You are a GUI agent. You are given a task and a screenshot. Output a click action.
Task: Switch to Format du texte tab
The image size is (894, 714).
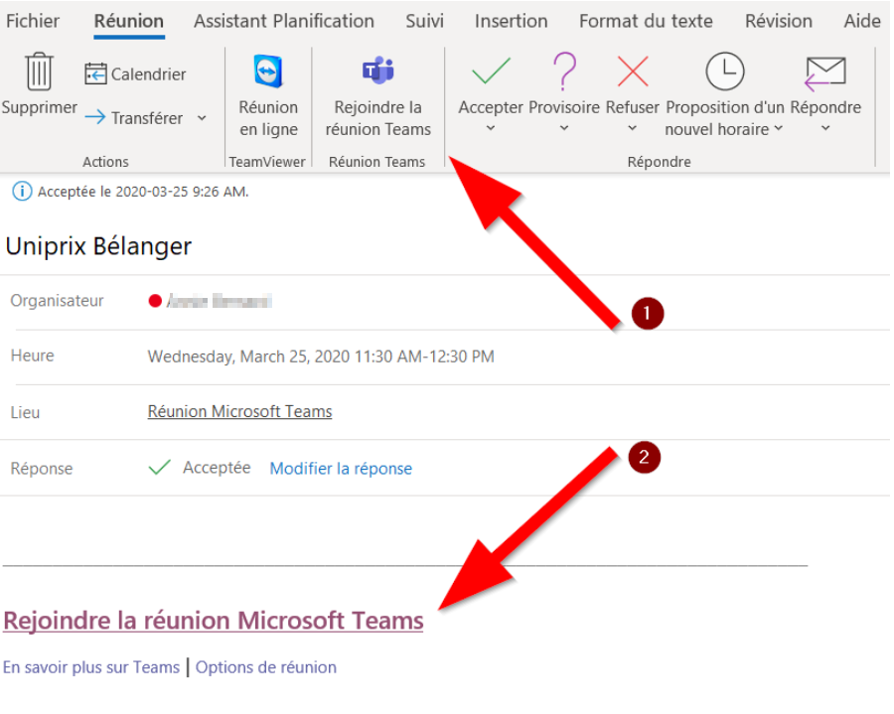646,21
